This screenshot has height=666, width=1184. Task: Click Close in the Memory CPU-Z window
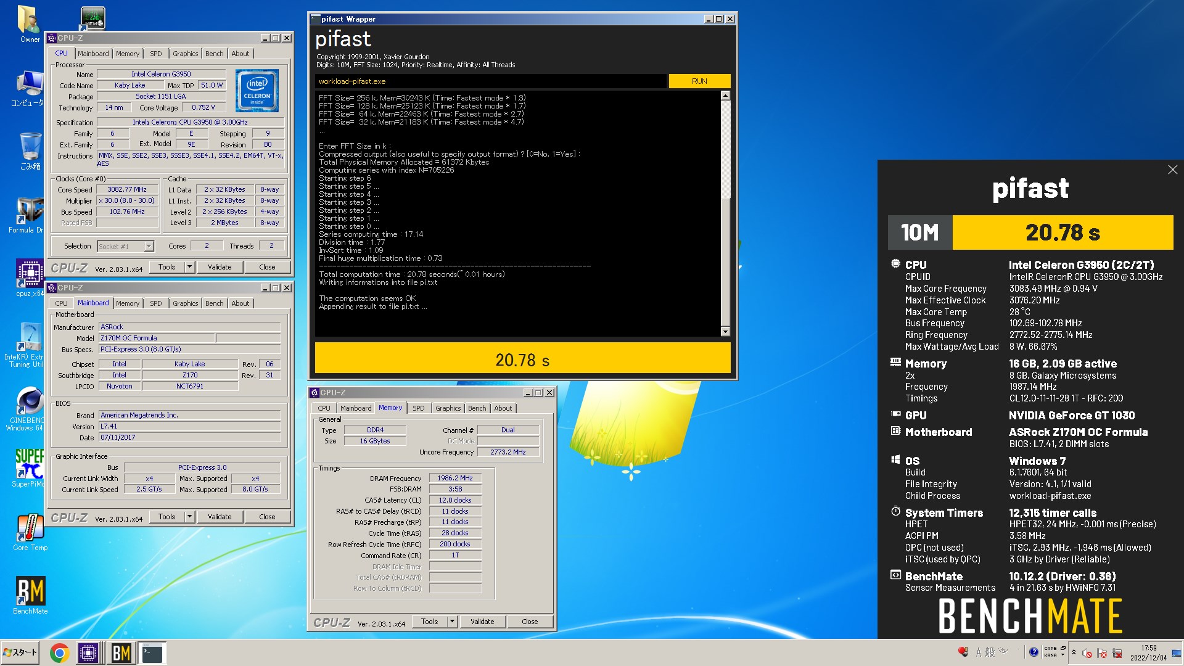(x=530, y=622)
